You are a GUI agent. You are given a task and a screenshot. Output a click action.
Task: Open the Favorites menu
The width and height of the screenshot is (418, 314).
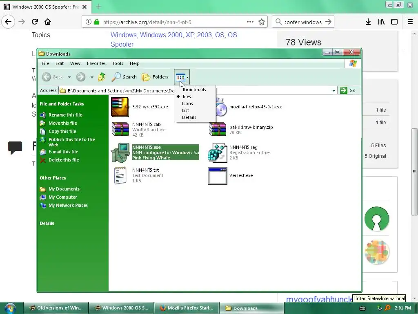point(96,63)
